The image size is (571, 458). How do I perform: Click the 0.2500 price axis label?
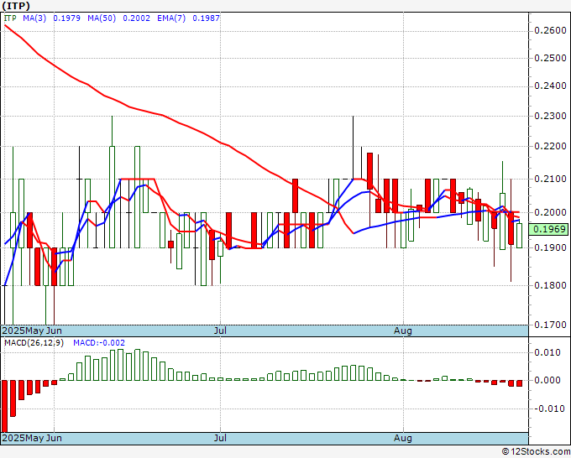pos(550,58)
